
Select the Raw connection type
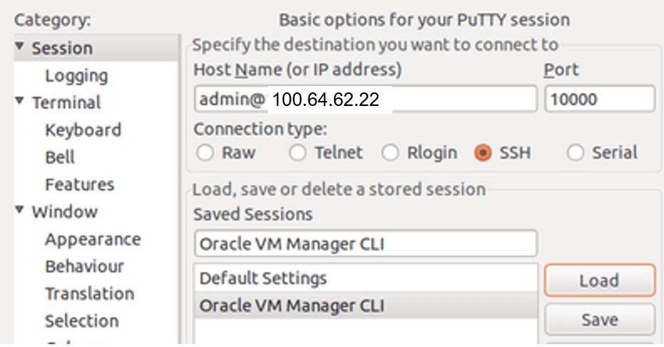(205, 153)
